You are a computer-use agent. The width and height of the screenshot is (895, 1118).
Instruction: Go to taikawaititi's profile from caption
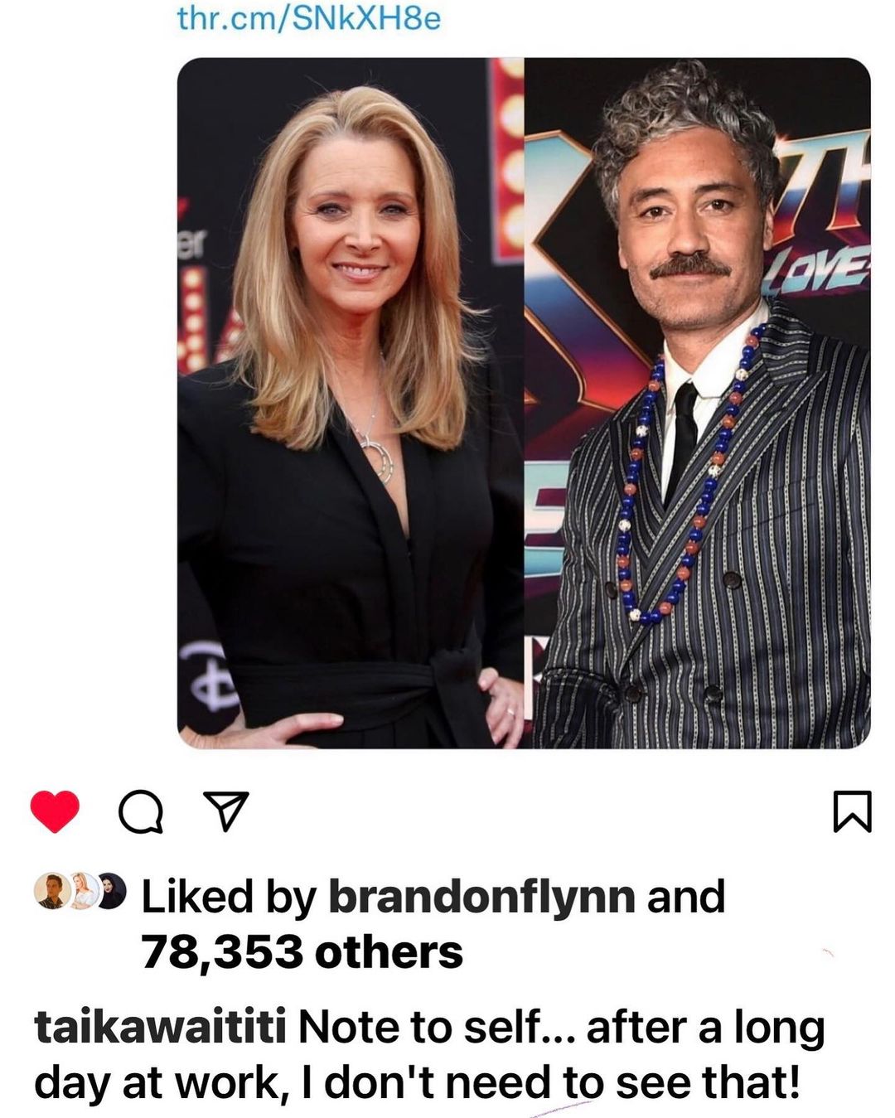point(160,1028)
